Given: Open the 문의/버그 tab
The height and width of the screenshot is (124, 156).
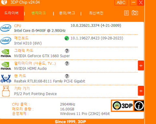Looking at the screenshot, I should click(67, 13).
